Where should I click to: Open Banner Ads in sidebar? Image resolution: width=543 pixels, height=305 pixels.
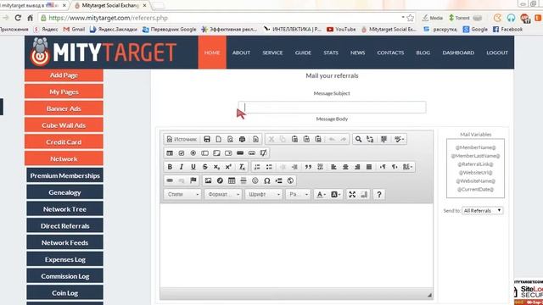coord(64,108)
